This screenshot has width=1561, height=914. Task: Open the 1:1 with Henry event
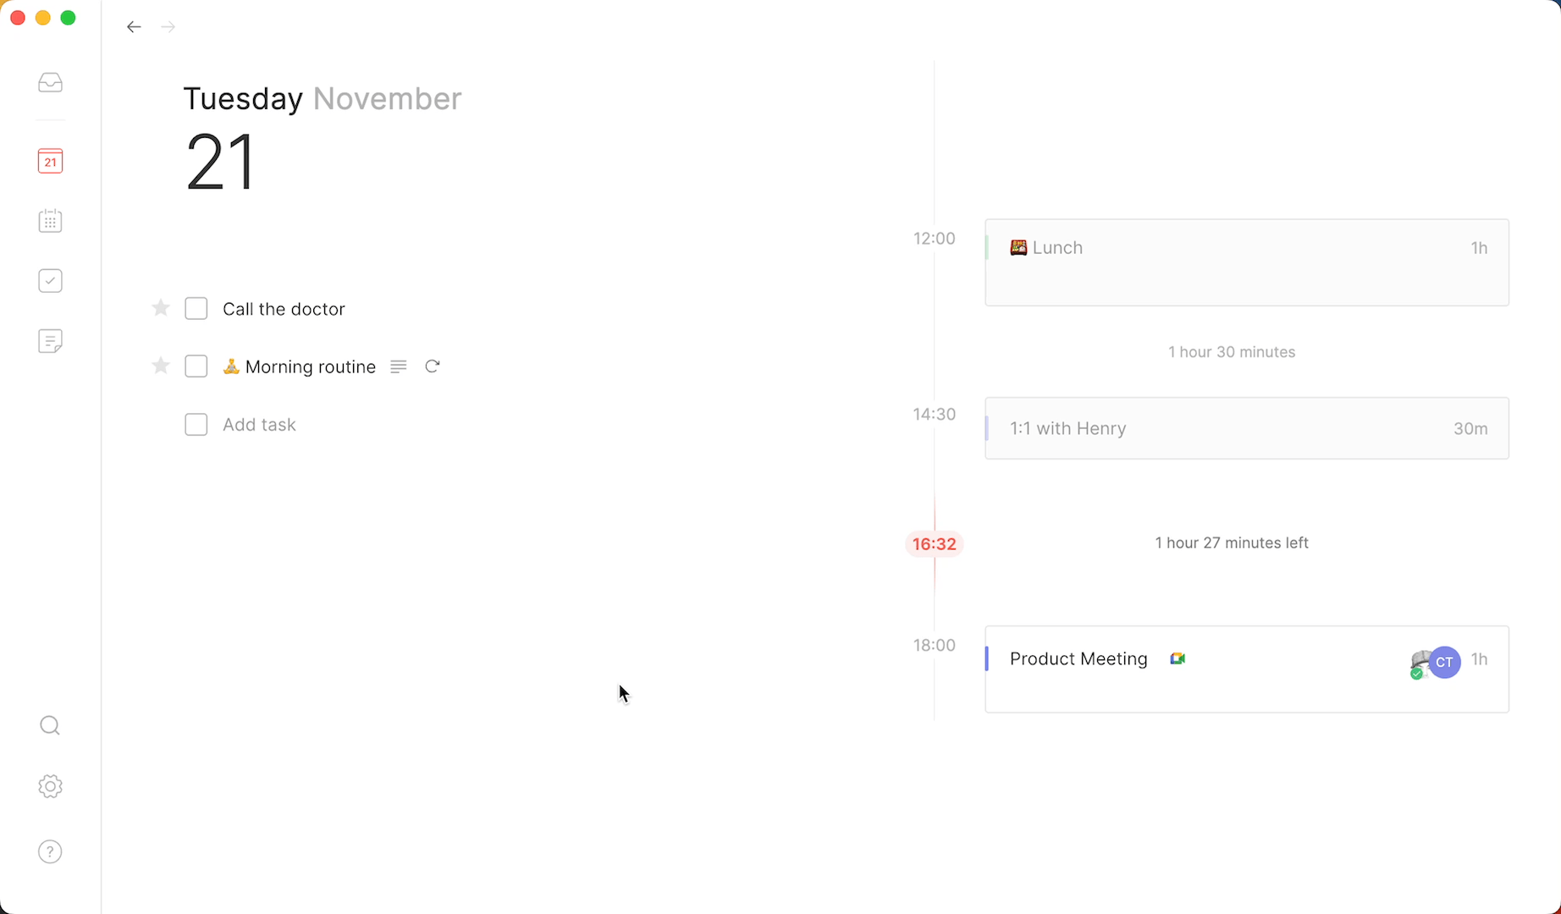1246,428
